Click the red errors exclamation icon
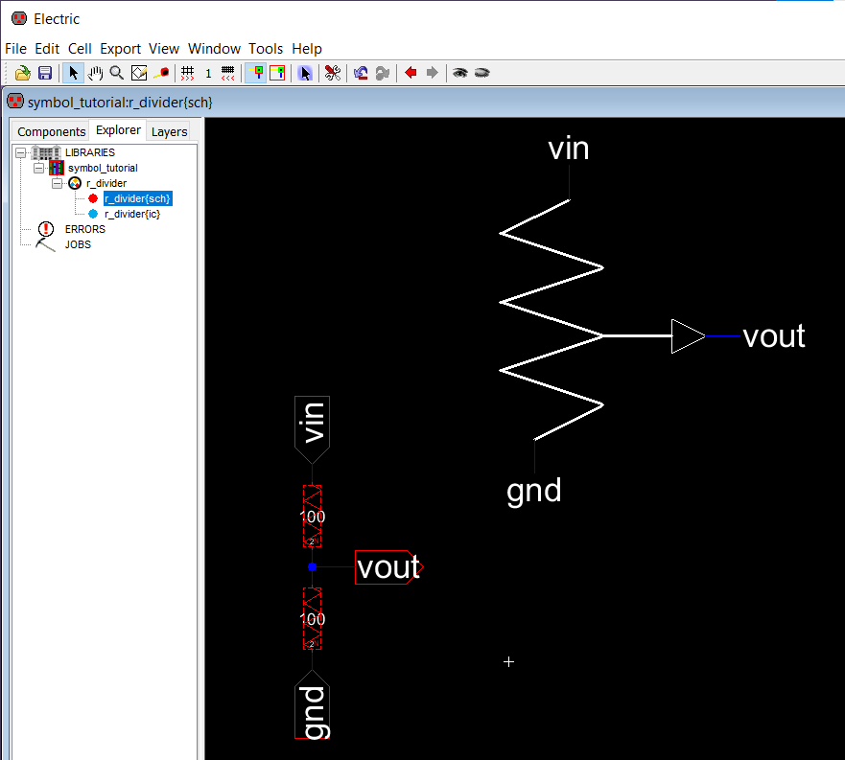 46,229
